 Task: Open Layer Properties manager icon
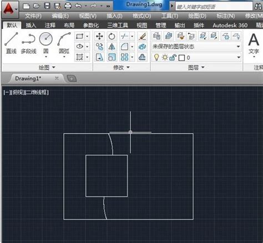click(x=156, y=36)
